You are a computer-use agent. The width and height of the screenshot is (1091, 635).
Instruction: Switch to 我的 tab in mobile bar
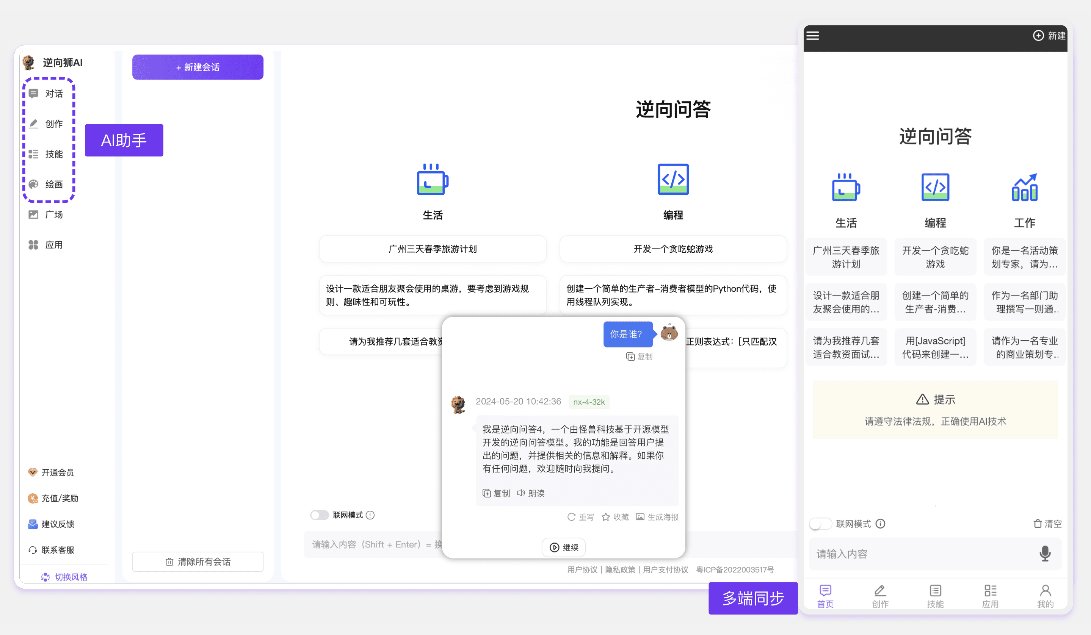click(x=1045, y=596)
